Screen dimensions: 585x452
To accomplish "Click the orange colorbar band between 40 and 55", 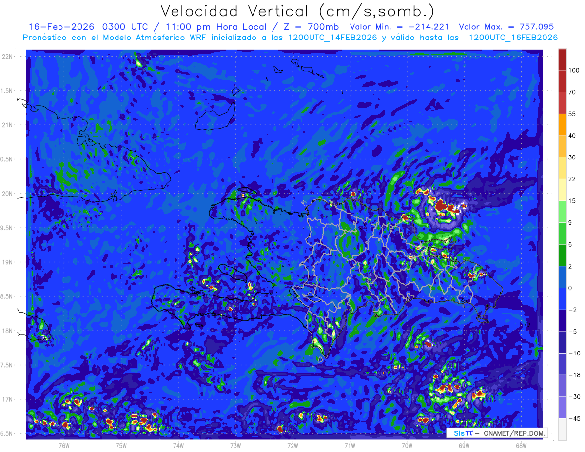I will pyautogui.click(x=562, y=124).
